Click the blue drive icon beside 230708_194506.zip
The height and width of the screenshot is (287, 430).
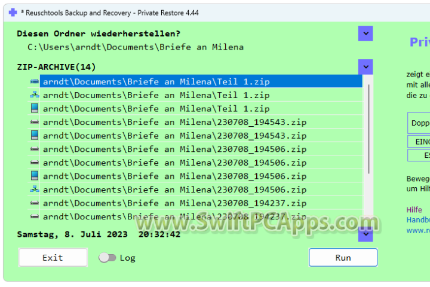[35, 176]
